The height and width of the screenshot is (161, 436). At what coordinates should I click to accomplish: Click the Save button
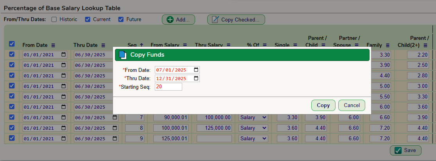pos(405,150)
